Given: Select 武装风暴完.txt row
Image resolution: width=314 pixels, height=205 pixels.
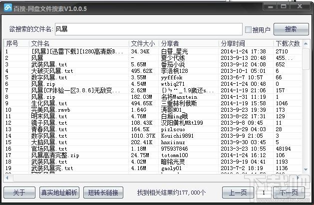Looking at the screenshot, I should 153,168.
